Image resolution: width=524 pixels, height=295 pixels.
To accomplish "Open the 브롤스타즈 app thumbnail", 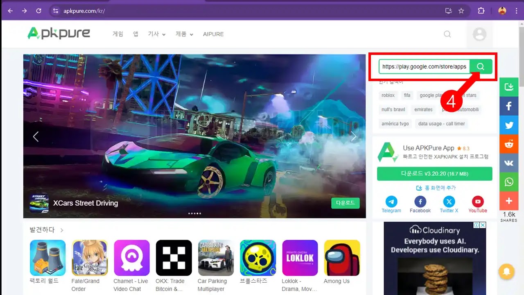I will click(x=258, y=258).
